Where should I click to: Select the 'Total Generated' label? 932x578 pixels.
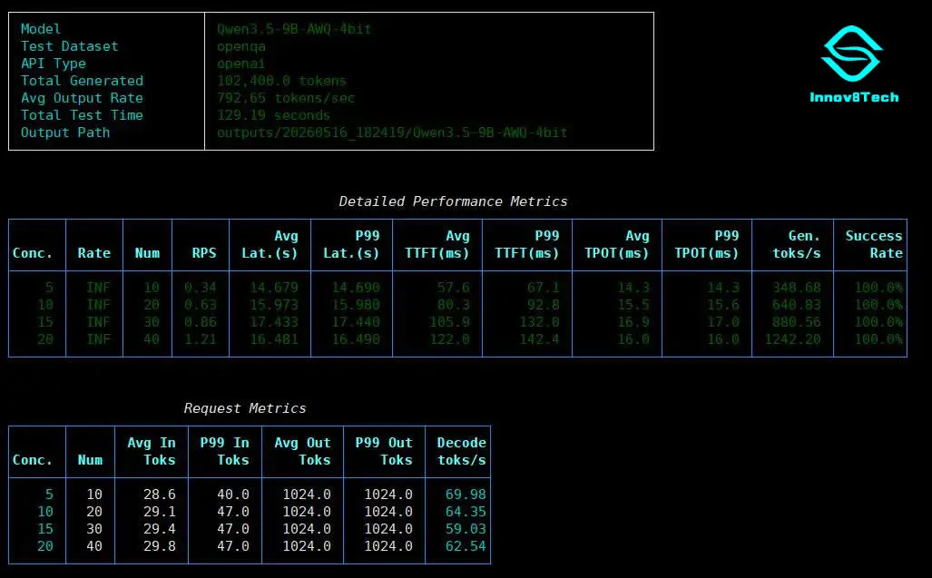point(82,81)
